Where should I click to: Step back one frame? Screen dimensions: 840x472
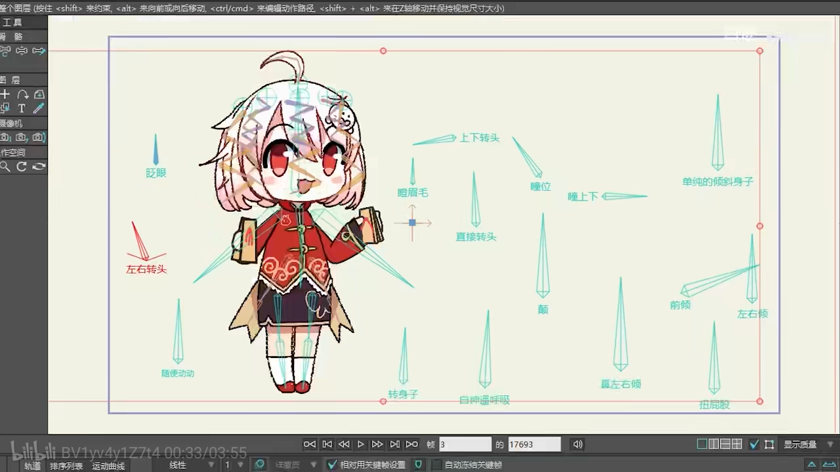click(327, 444)
